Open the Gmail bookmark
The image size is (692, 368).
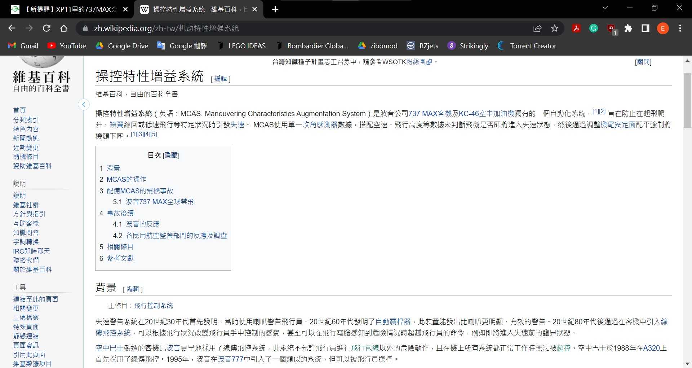tap(23, 46)
